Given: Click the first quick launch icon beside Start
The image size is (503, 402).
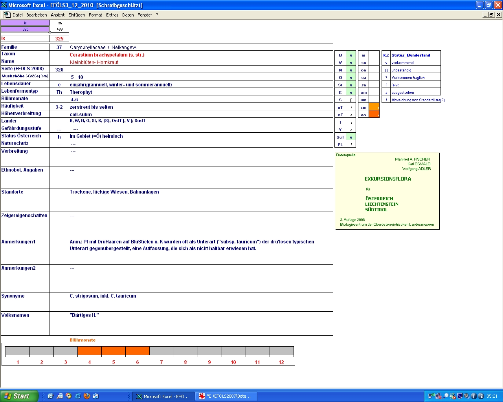Looking at the screenshot, I should click(x=50, y=396).
